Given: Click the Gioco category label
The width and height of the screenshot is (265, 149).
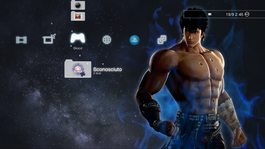Looking at the screenshot, I should (78, 48).
